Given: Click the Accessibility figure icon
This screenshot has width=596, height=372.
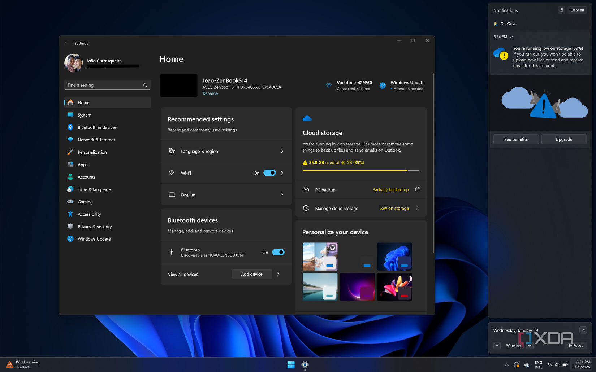Looking at the screenshot, I should [x=70, y=214].
